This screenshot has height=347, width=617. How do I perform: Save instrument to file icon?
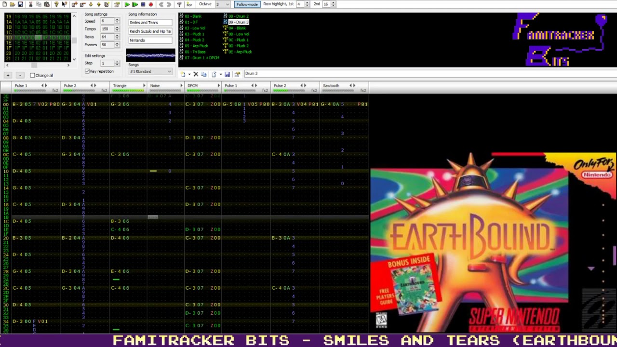click(x=227, y=74)
